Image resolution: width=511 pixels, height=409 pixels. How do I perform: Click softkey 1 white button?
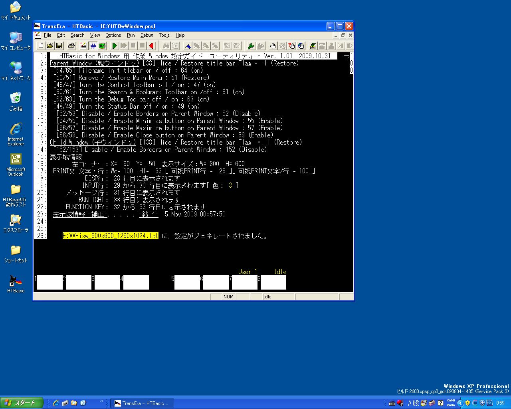(x=50, y=282)
